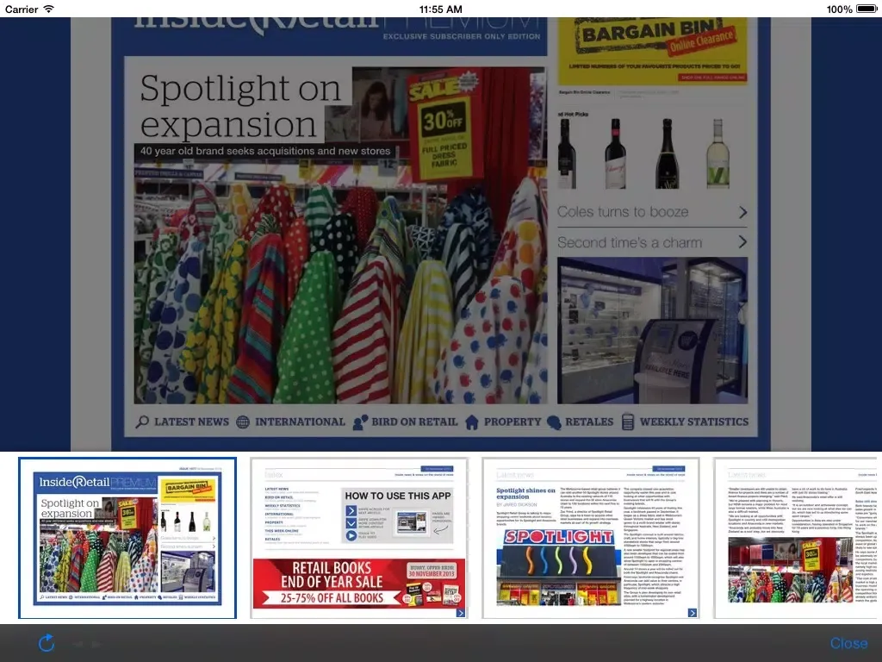
Task: Tap 'Exclusive Subscriber Only Edition' text
Action: coord(462,36)
